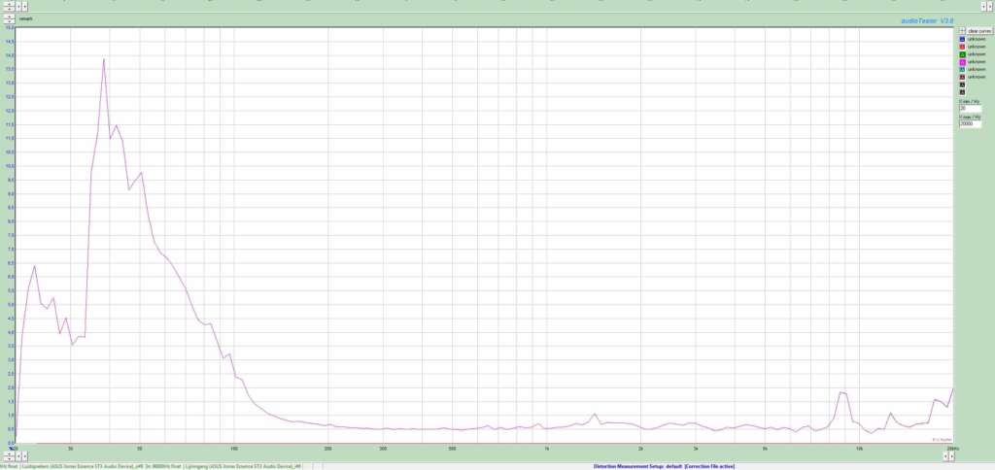Image resolution: width=995 pixels, height=470 pixels.
Task: Select the upper black curve marker
Action: point(962,84)
